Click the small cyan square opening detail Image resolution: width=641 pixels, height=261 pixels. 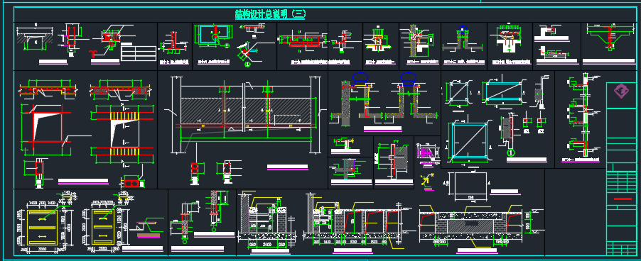458,91
